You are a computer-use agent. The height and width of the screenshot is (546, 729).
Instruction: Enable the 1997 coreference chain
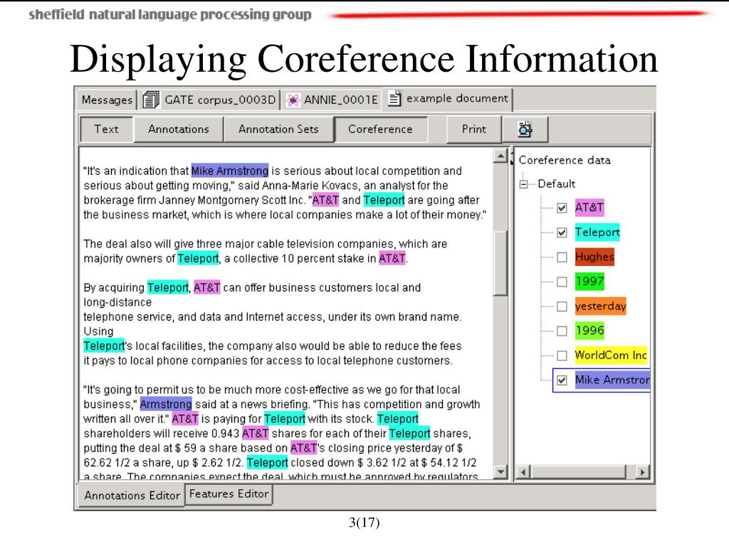click(x=562, y=282)
